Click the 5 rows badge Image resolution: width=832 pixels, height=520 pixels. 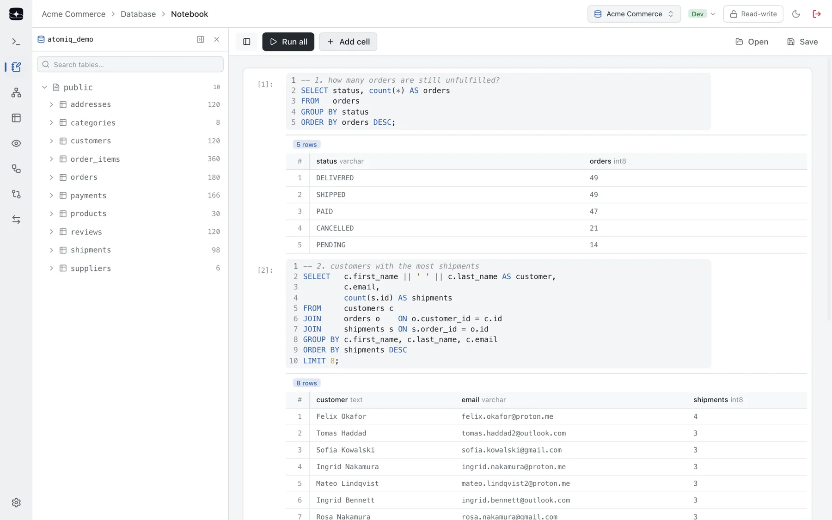click(x=306, y=145)
